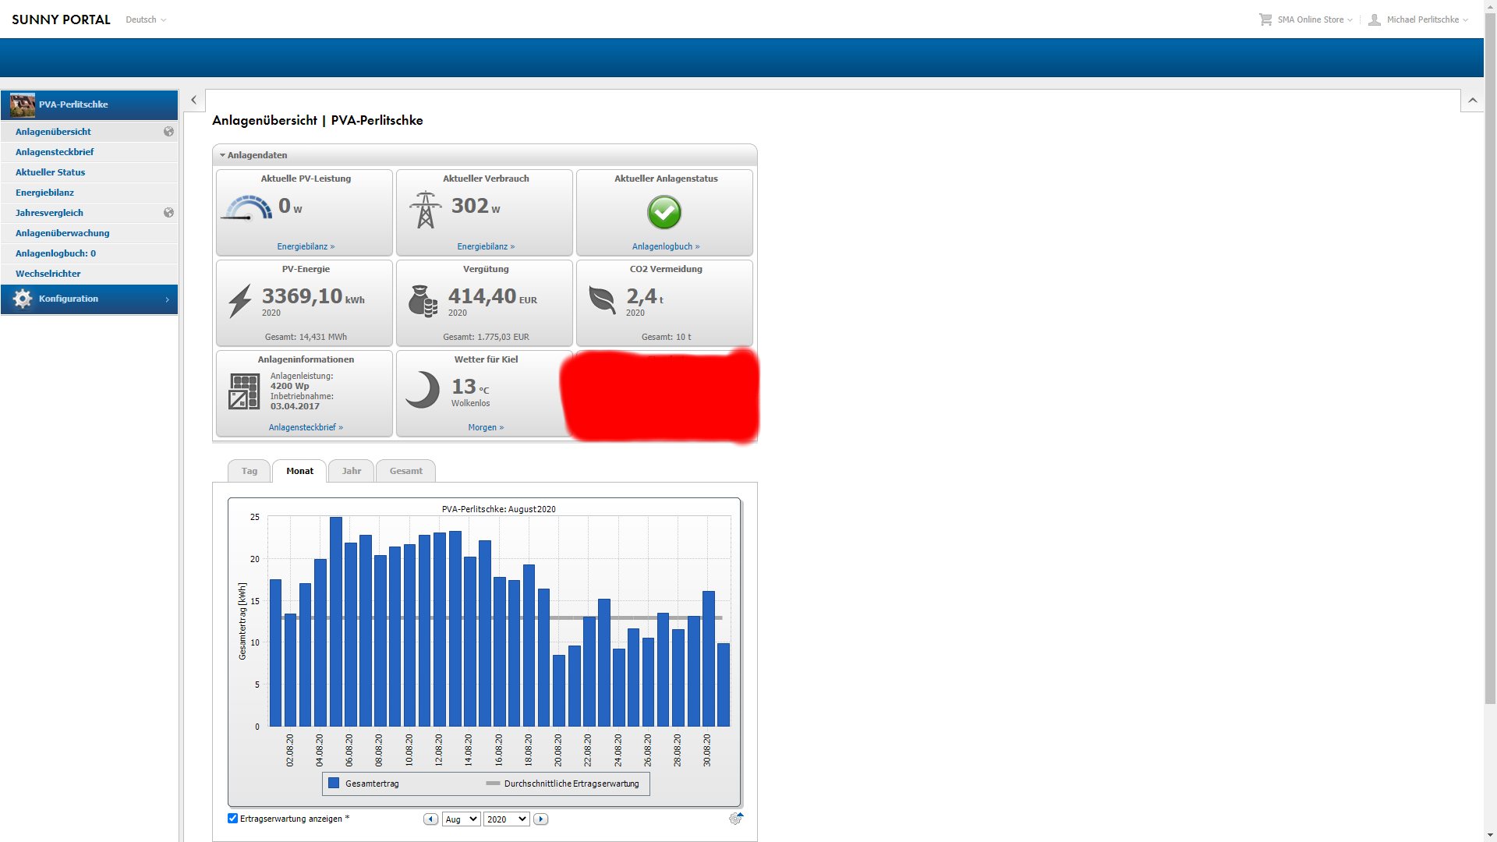
Task: Click the PV-Leistung gauge icon
Action: point(247,209)
